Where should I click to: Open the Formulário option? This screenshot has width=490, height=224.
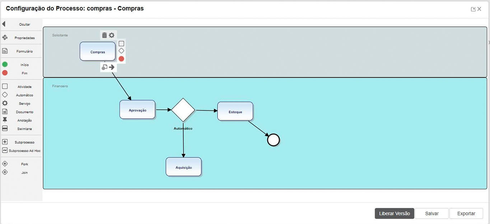click(5, 51)
